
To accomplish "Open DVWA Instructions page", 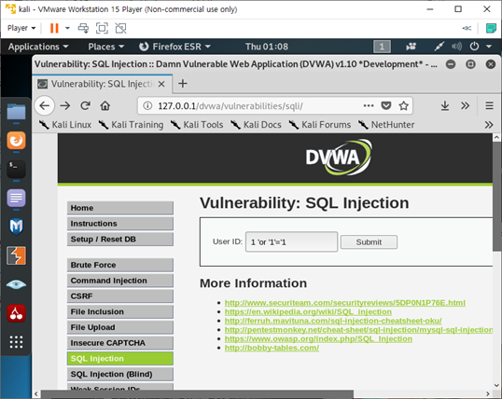I will point(120,224).
